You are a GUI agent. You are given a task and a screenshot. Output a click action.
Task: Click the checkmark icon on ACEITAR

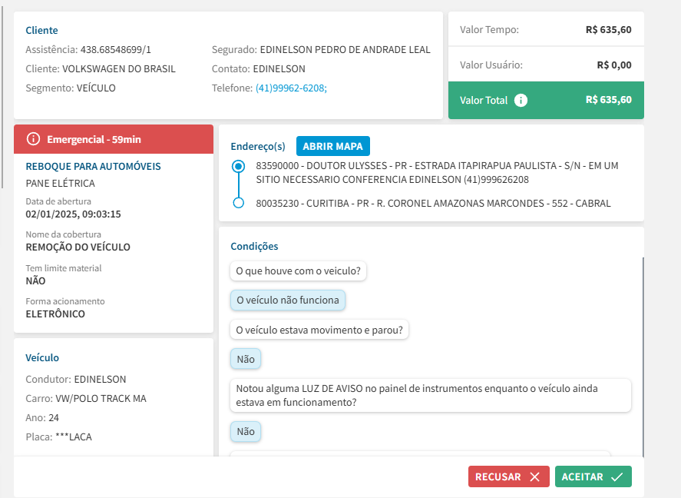(617, 476)
